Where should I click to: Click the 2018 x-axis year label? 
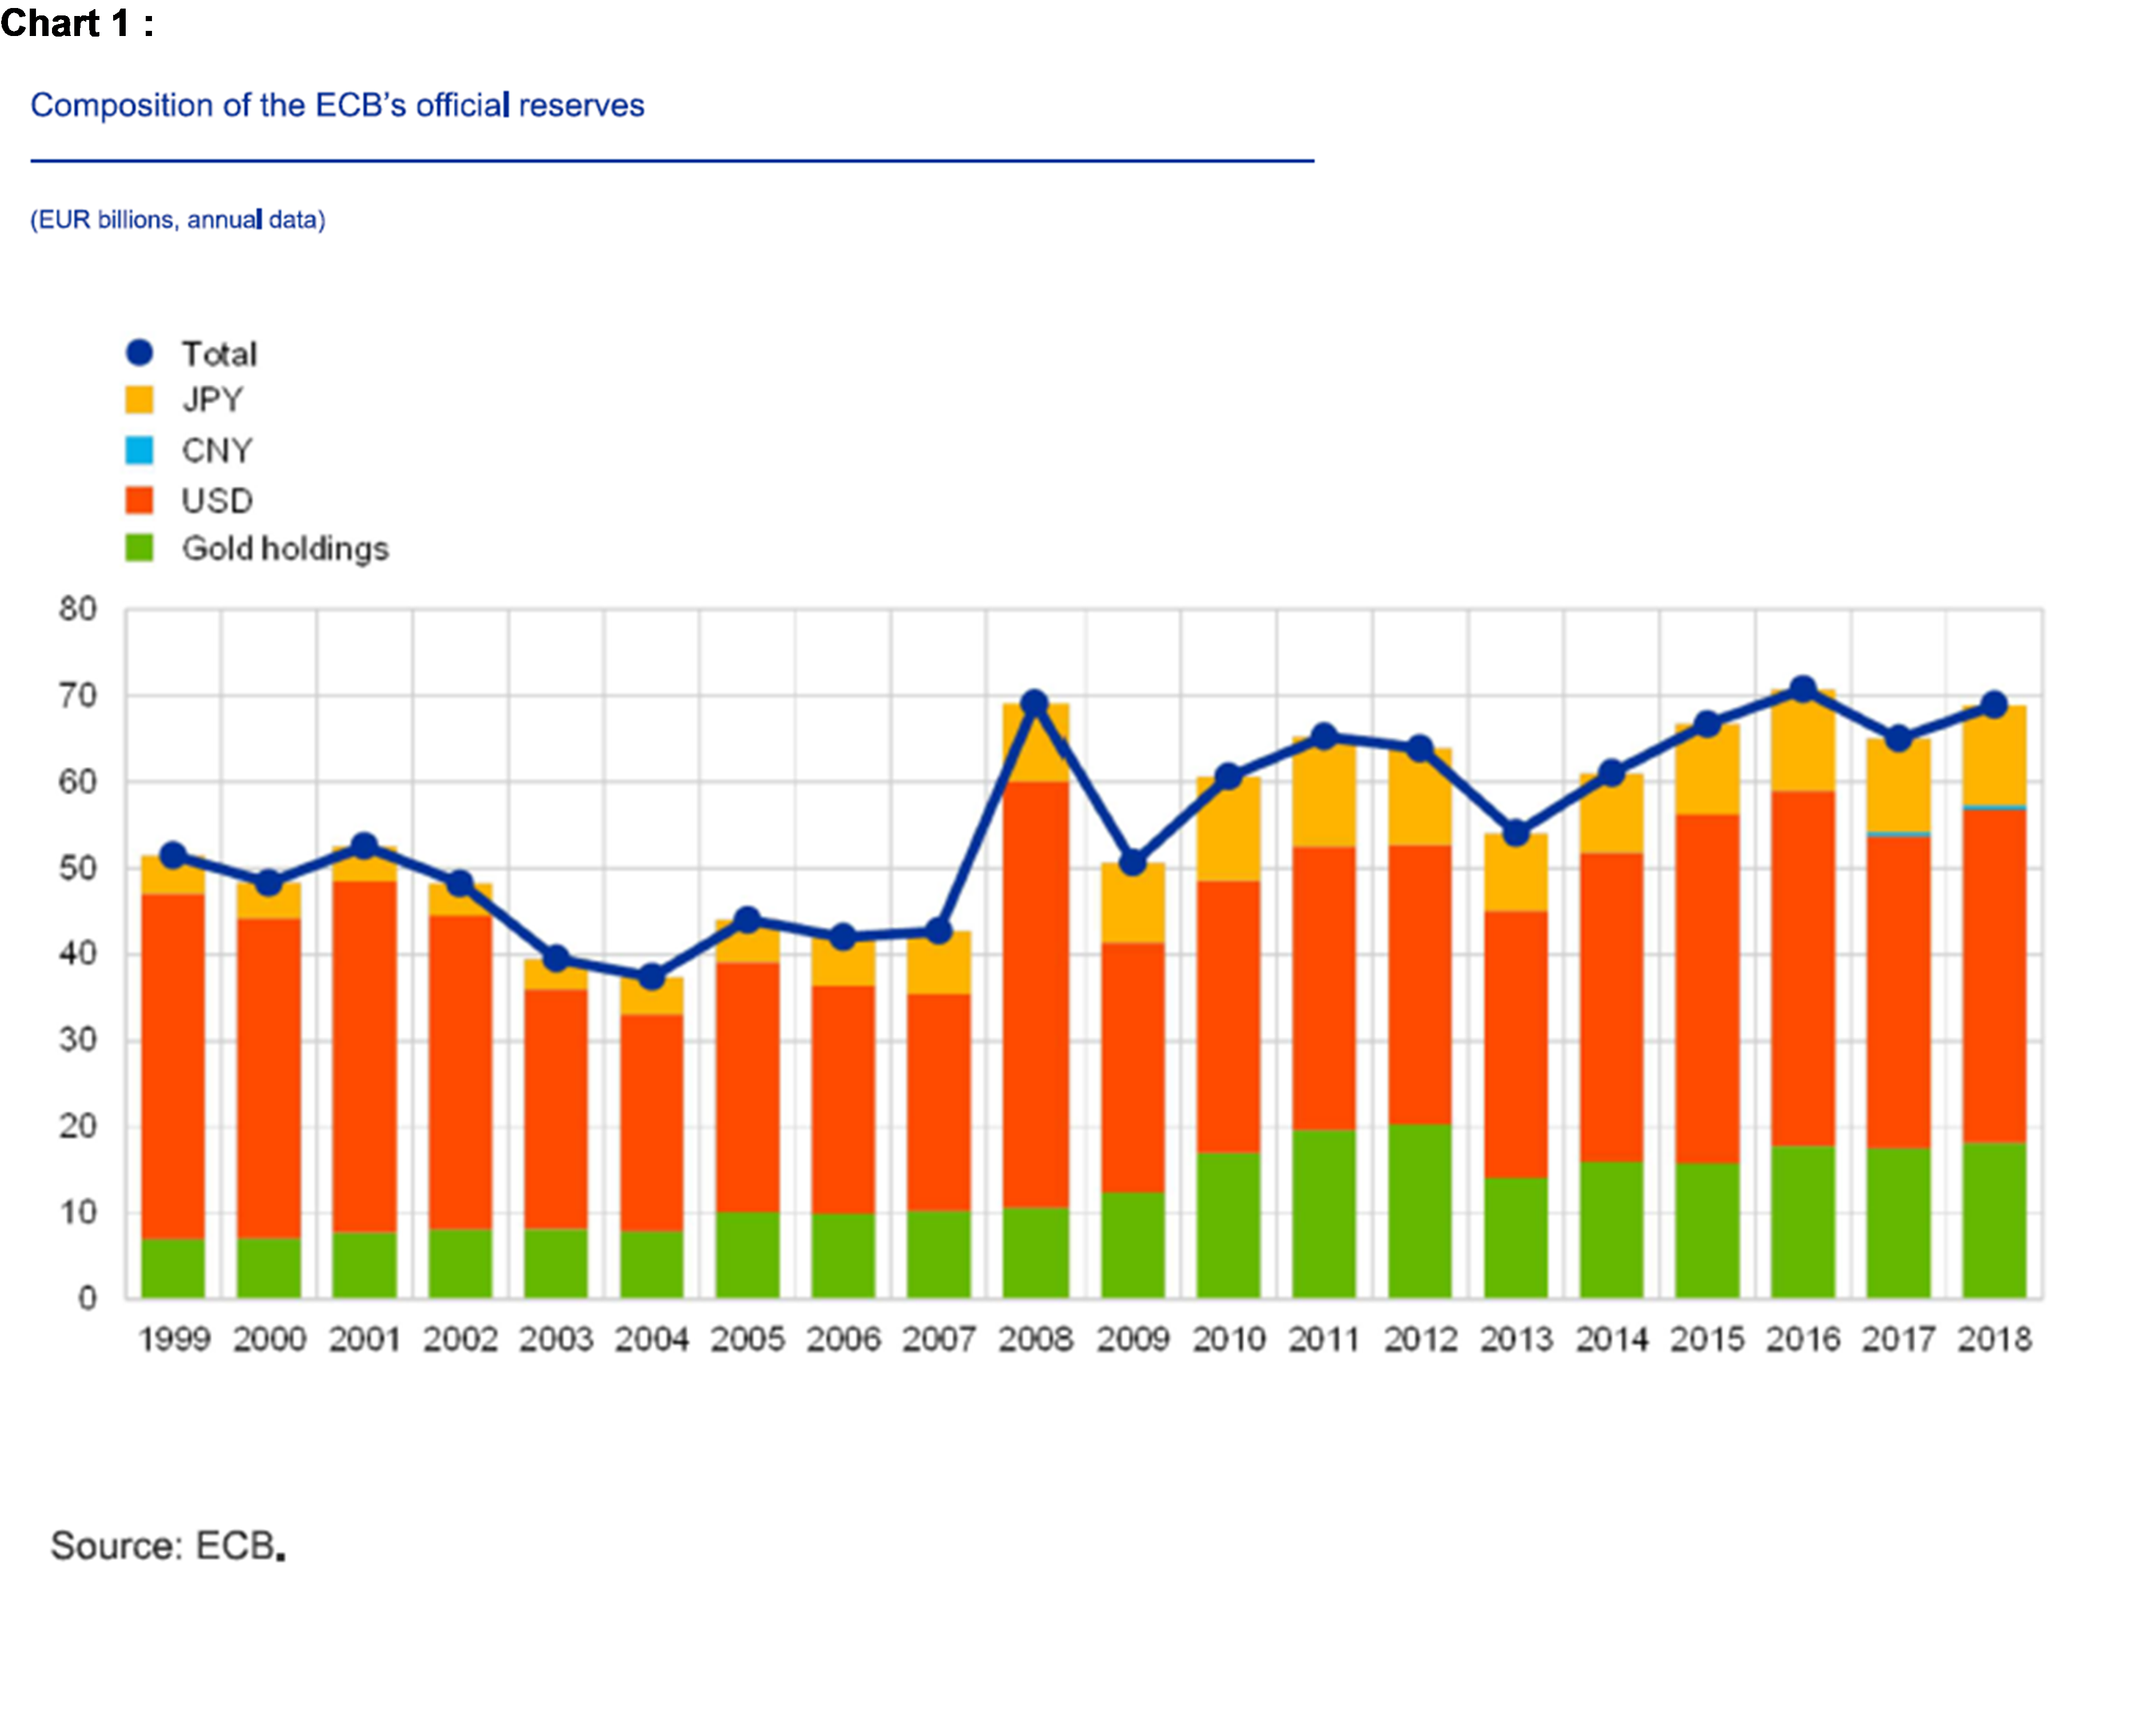[x=1994, y=1339]
